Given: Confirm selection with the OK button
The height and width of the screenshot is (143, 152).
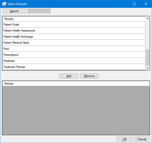Looking at the screenshot, I should [x=124, y=139].
